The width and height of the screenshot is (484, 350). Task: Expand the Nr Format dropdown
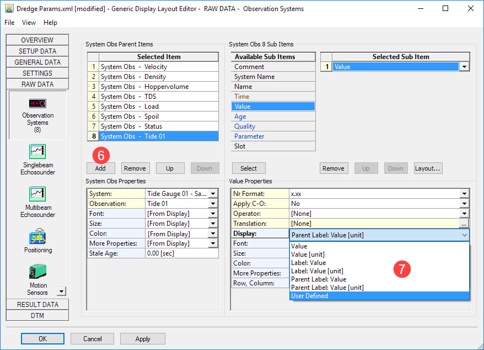(x=464, y=194)
